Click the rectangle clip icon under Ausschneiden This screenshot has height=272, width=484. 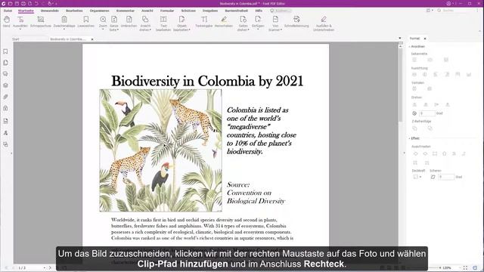point(435,153)
